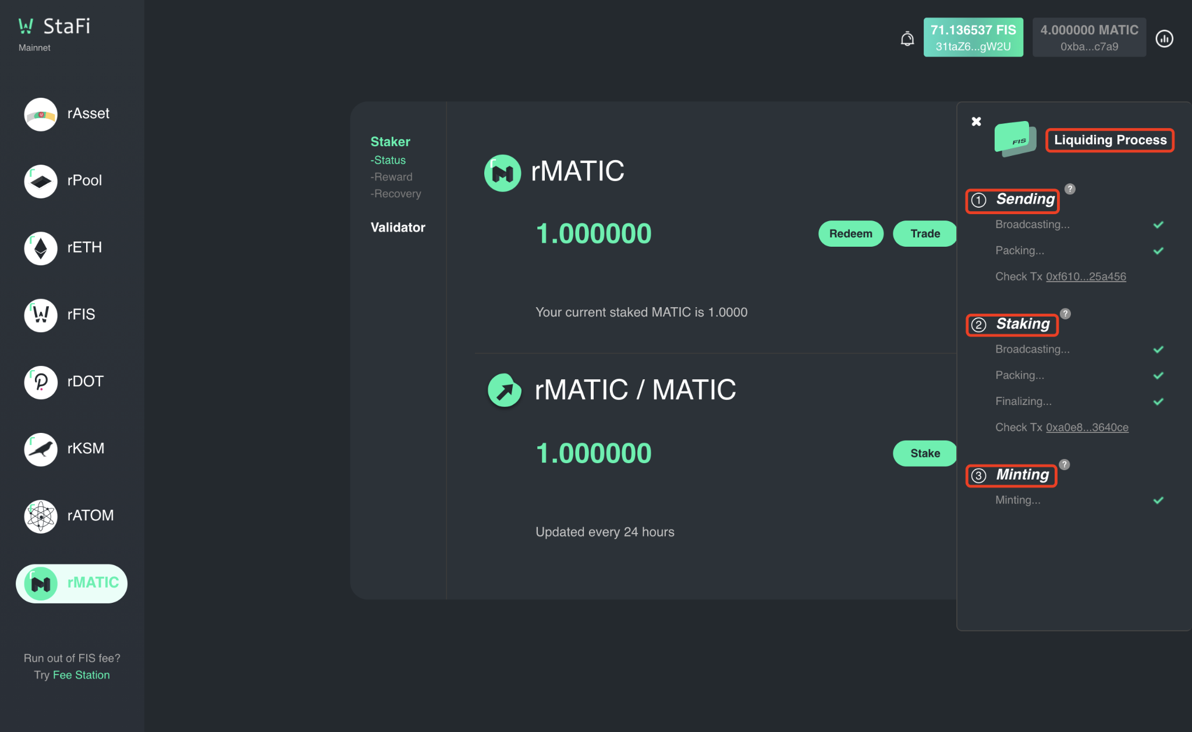Click rMATIC balance value 1.000000
Image resolution: width=1192 pixels, height=732 pixels.
coord(593,233)
